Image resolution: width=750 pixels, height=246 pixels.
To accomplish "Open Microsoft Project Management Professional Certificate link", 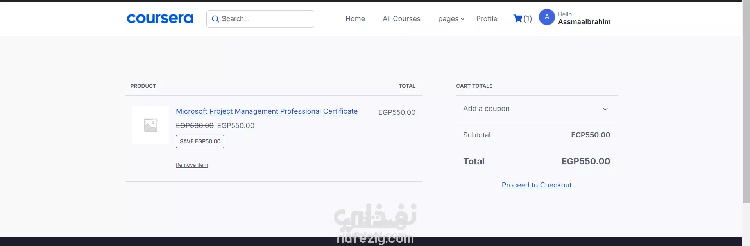I will click(267, 111).
